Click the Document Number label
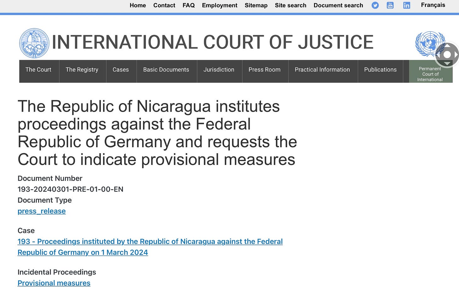This screenshot has height=296, width=459. pyautogui.click(x=50, y=178)
